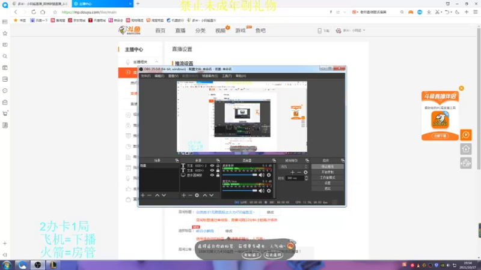Go to Douyu 首页 nav item
481x270 pixels.
click(160, 31)
